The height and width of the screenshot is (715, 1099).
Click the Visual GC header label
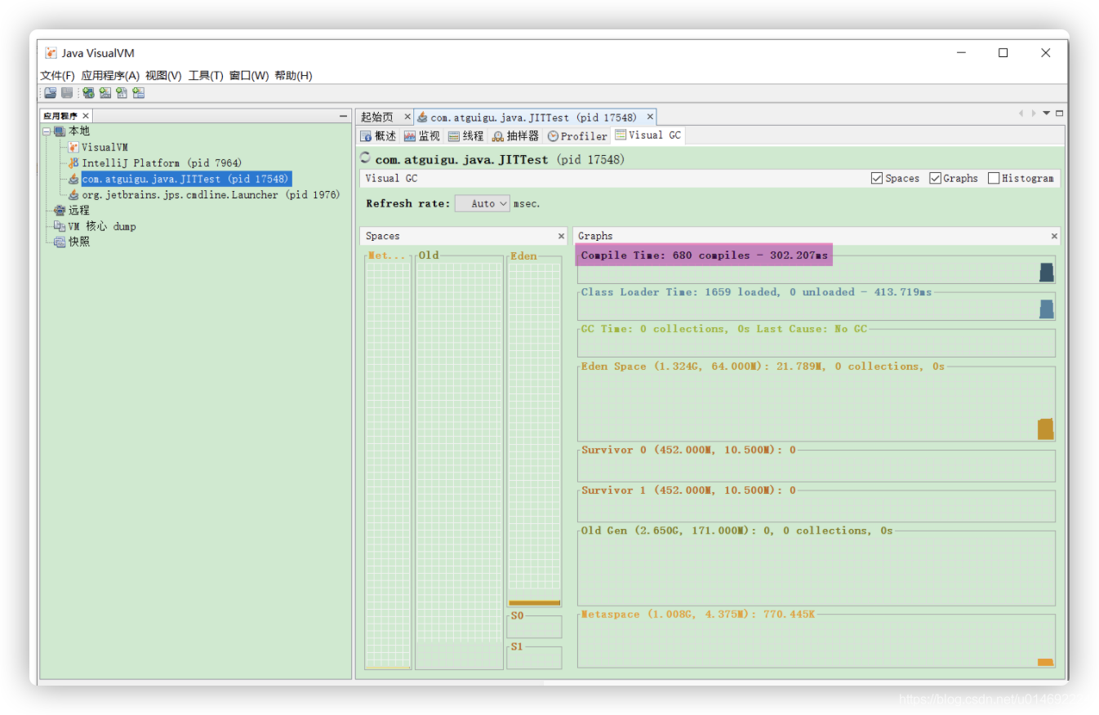391,178
